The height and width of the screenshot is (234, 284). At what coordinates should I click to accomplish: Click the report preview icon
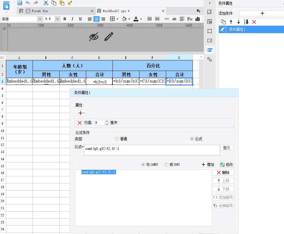pos(6,6)
